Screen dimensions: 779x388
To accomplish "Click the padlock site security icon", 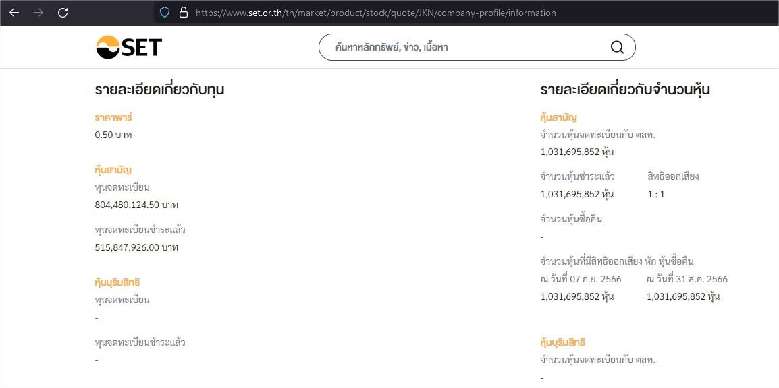I will click(x=183, y=13).
